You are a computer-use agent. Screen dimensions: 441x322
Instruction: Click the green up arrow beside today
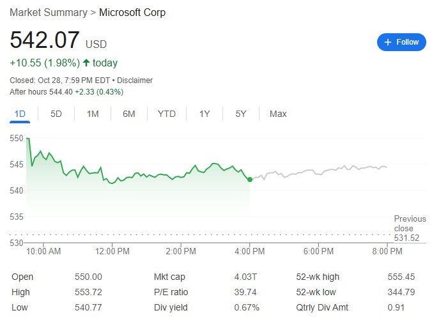(86, 63)
